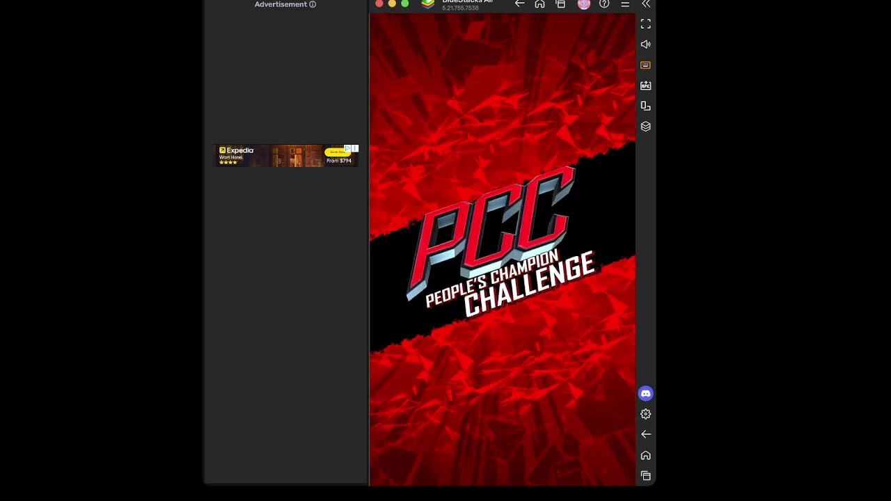Click the "From $794" ad price text

(339, 161)
